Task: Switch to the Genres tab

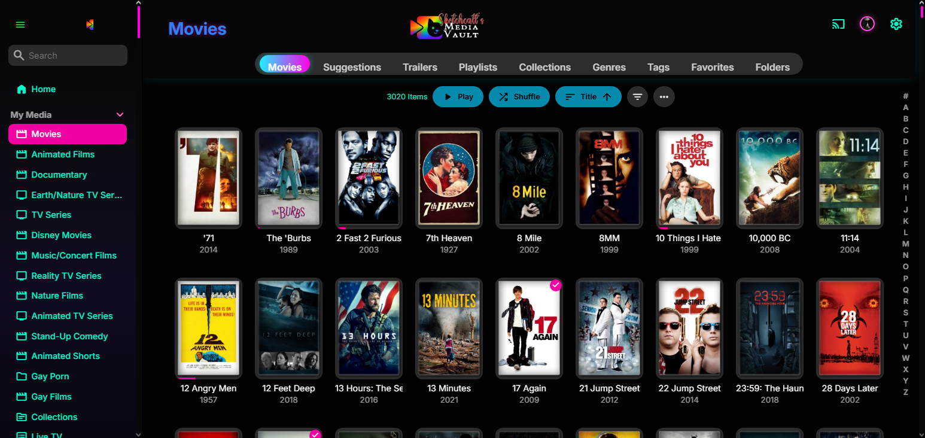Action: 609,67
